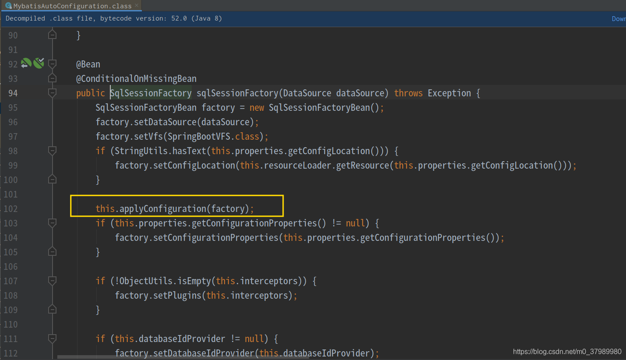Click the fold end marker at line 100
626x360 pixels.
(x=52, y=179)
